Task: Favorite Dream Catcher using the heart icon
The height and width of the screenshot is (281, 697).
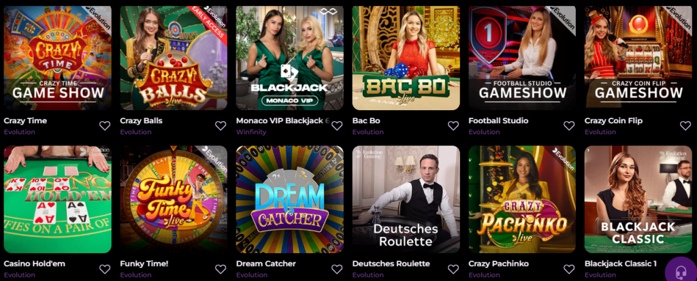Action: point(337,269)
